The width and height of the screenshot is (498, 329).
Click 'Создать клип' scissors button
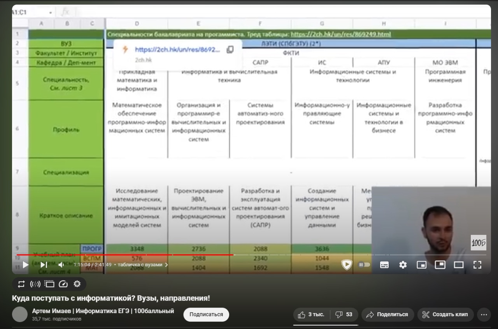[x=445, y=315]
